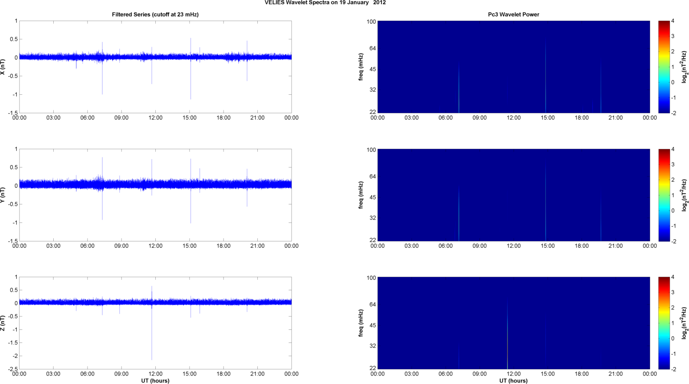Click the middle wavelet power spectrogram

(513, 195)
